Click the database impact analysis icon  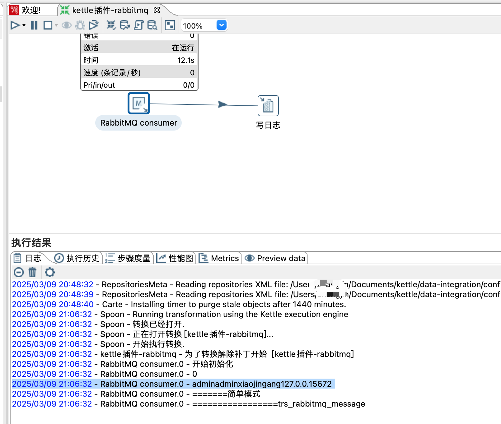(x=125, y=25)
